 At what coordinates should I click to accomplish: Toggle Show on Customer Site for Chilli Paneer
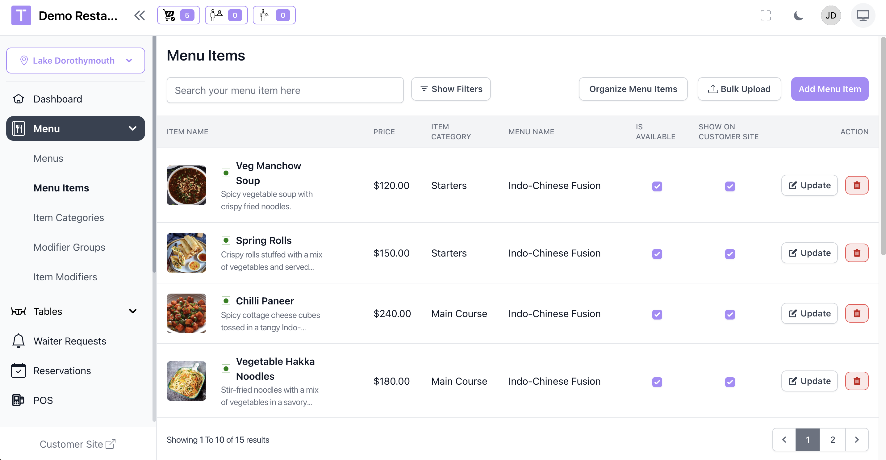point(729,314)
